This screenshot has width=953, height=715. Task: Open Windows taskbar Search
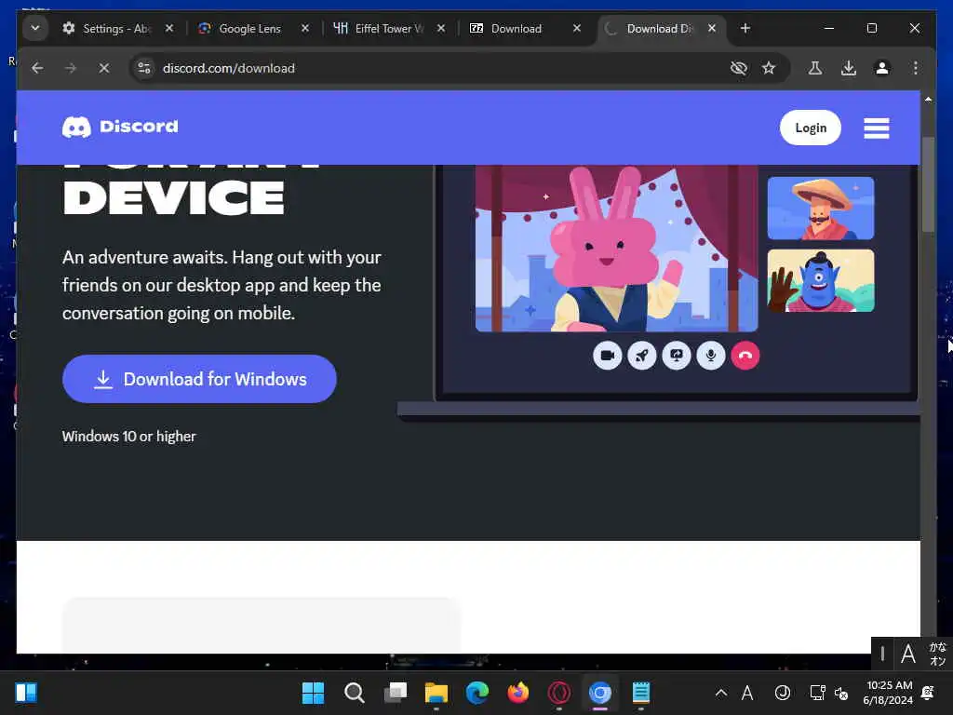pos(354,693)
